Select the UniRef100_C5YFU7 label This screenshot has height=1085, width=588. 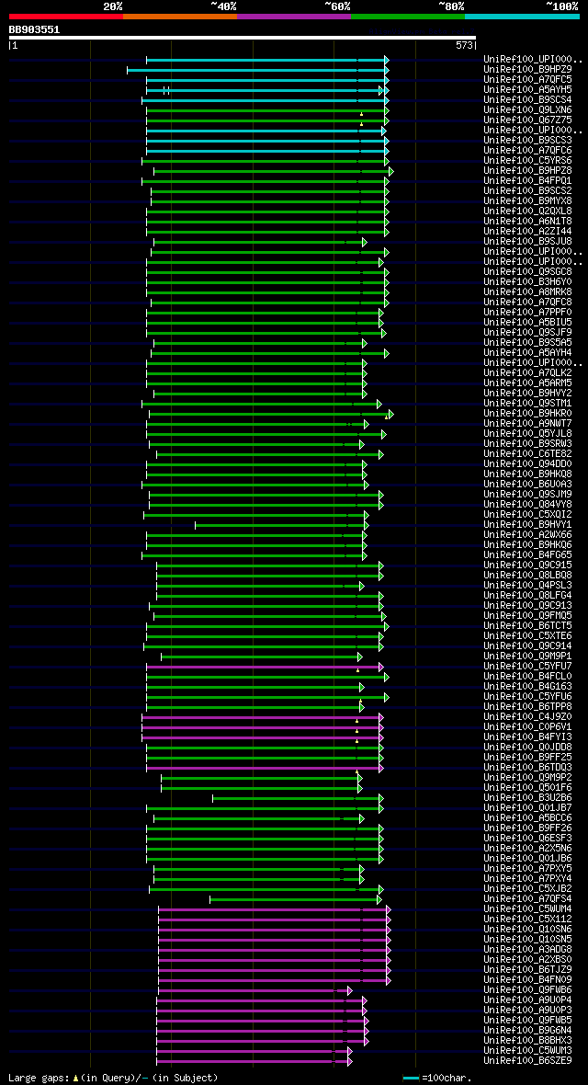[527, 667]
